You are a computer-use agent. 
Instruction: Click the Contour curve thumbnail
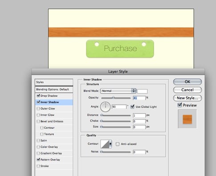point(105,144)
